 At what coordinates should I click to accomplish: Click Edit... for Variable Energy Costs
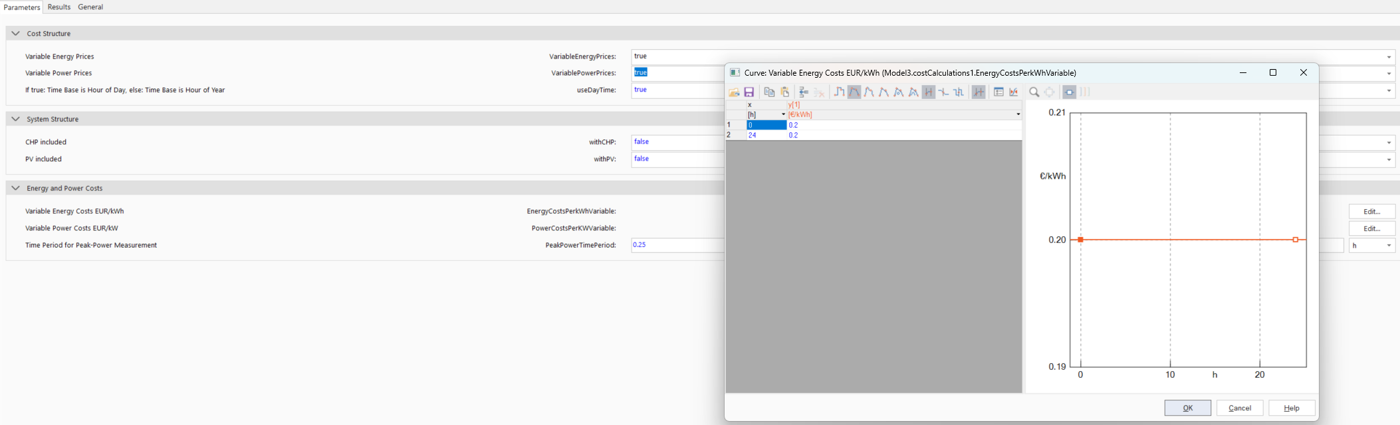click(1371, 211)
